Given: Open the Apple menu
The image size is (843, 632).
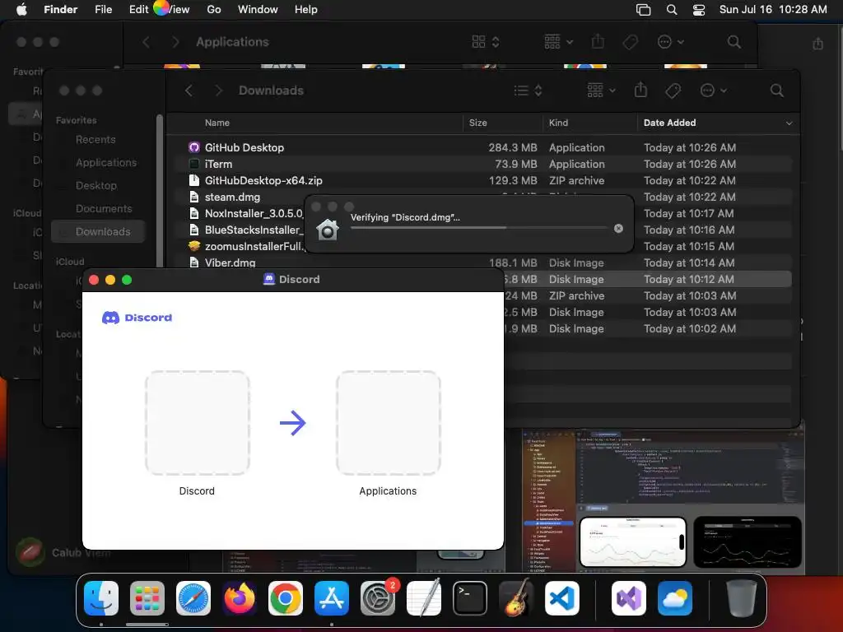Looking at the screenshot, I should (21, 9).
